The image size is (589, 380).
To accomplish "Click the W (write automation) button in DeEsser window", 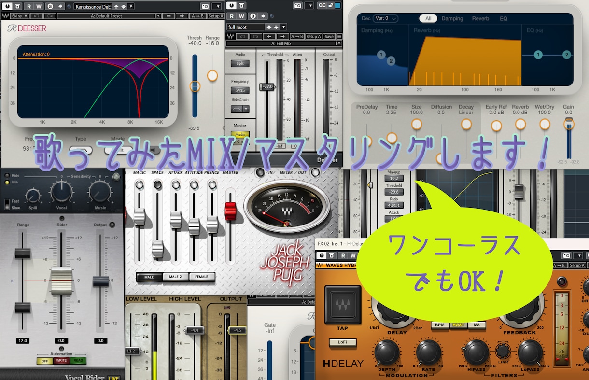I will tap(39, 6).
